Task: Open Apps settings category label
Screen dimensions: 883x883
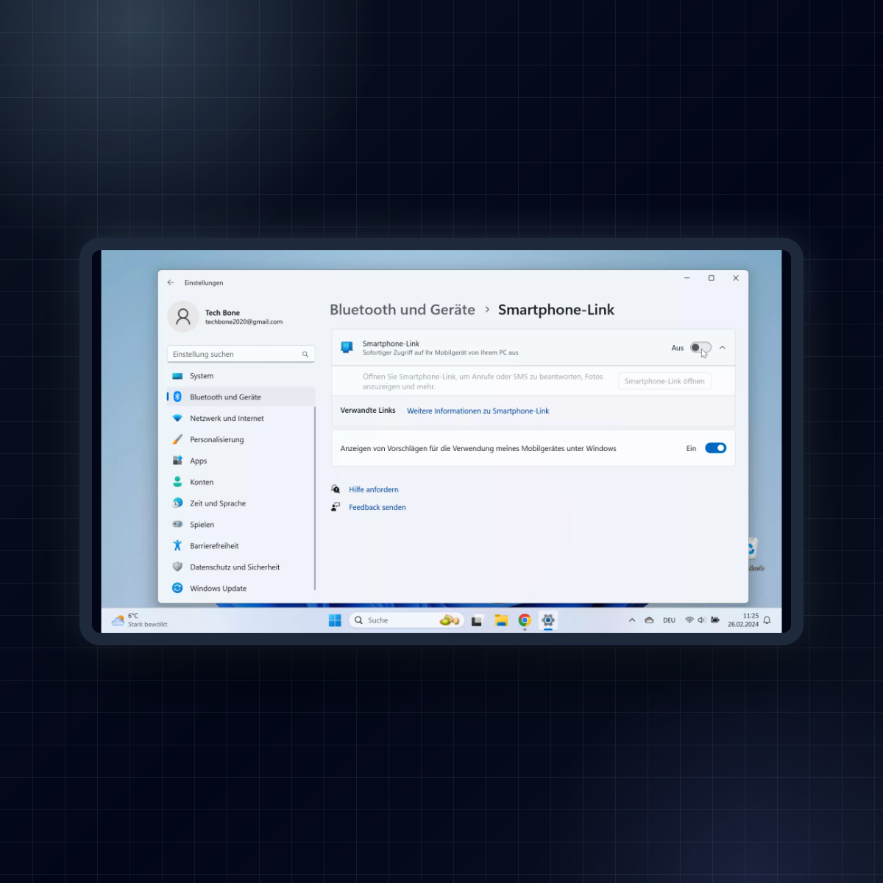Action: click(199, 461)
